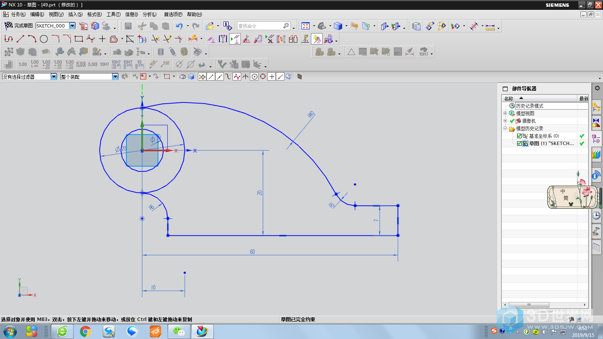Select the Line sketch tool

(x=20, y=39)
